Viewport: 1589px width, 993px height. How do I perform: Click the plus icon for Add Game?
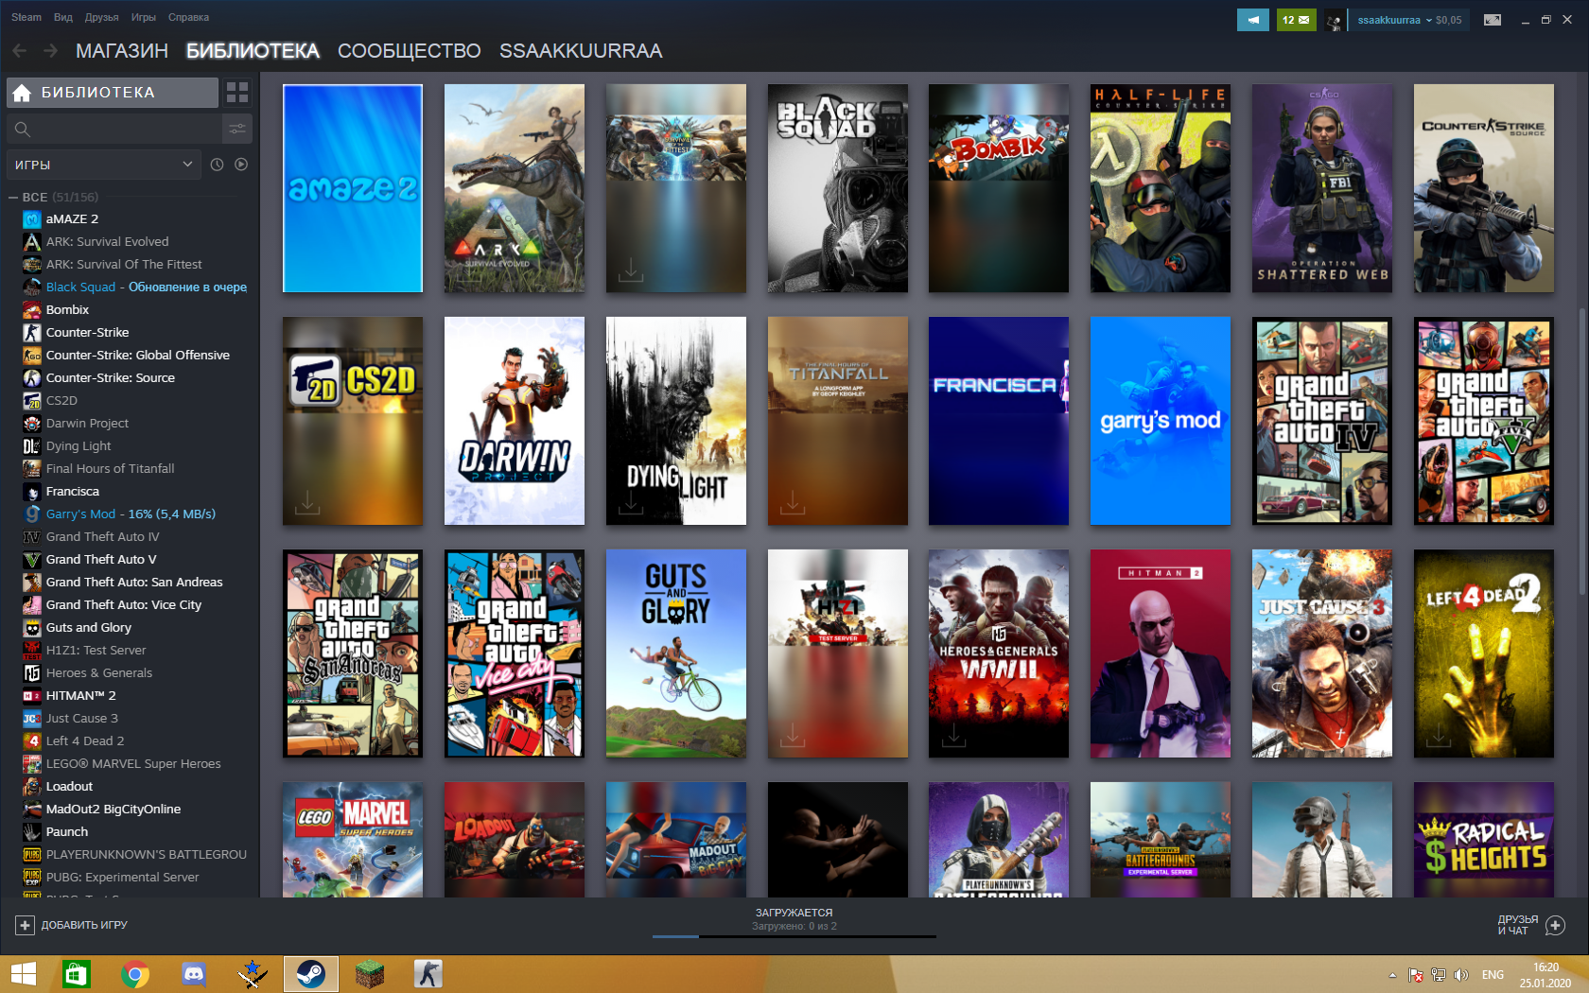tap(26, 925)
